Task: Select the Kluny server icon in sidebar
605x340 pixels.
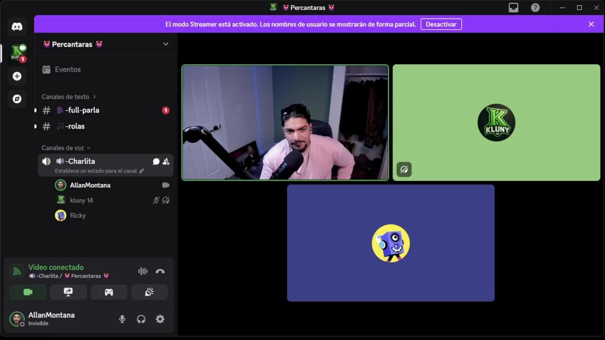Action: coord(17,52)
